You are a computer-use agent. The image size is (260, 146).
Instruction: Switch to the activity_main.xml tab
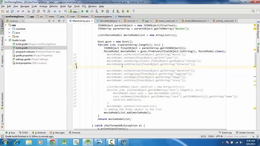pos(225,21)
